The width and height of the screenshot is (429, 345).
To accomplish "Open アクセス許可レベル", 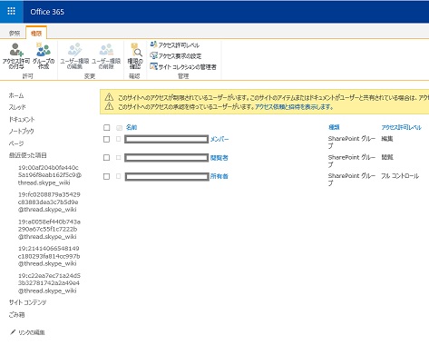I will pyautogui.click(x=175, y=45).
